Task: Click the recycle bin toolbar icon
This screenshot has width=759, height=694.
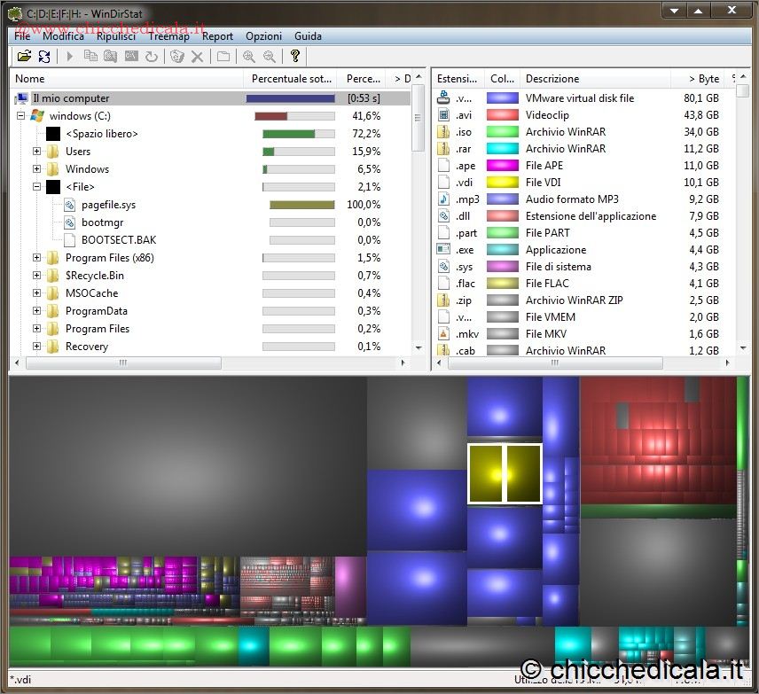Action: click(x=177, y=56)
